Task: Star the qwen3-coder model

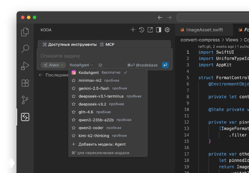Action: pos(73,128)
